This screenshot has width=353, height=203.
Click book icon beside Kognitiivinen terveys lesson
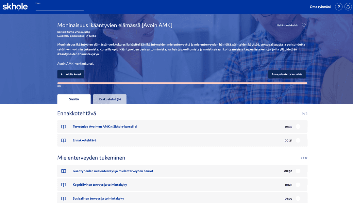click(64, 185)
